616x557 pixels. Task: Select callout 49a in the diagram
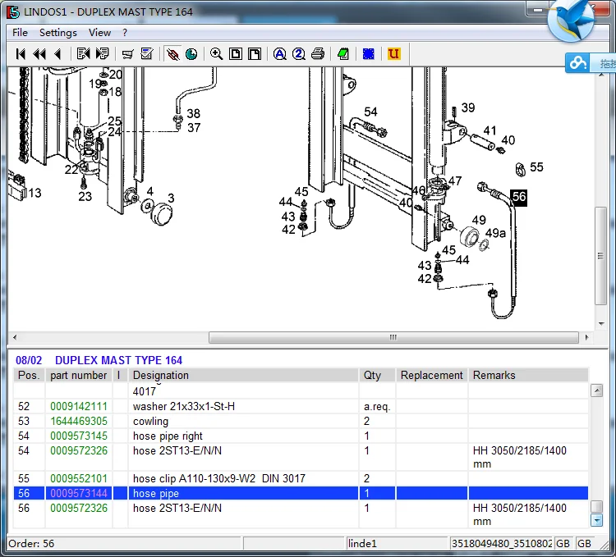(495, 233)
